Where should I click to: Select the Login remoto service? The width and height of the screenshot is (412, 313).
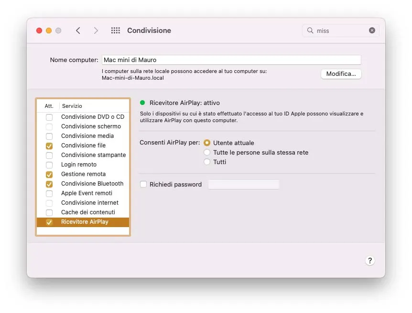(79, 165)
